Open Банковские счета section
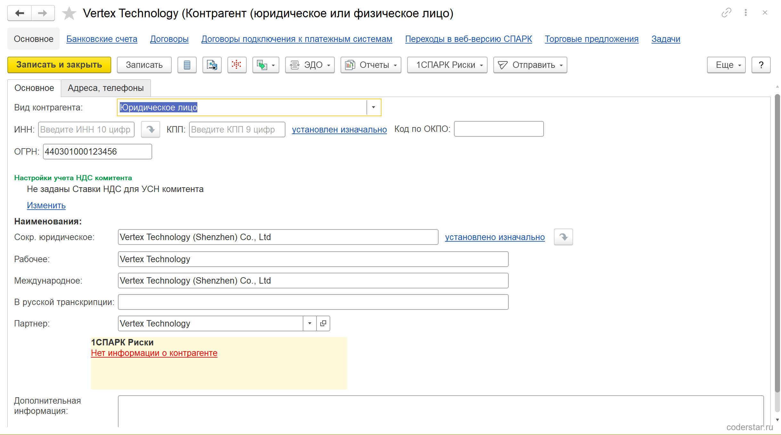781x435 pixels. click(102, 39)
